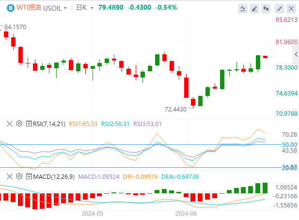Viewport: 299px width, 220px height.
Task: Click the 2024-05 date axis label
Action: point(93,214)
